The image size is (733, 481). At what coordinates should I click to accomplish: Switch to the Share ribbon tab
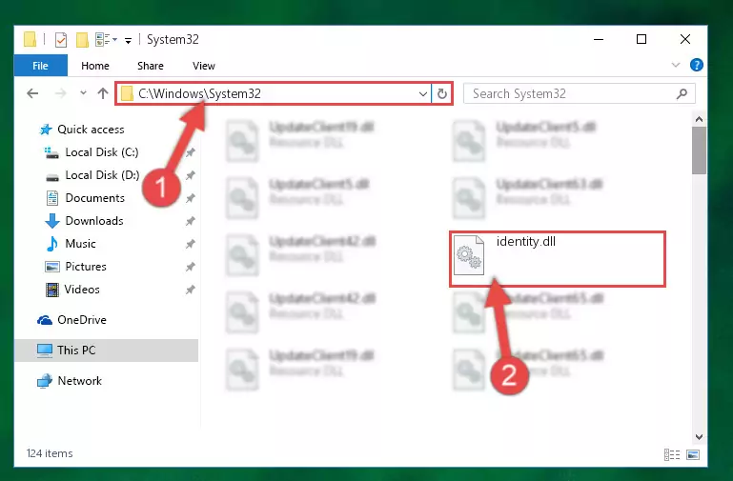pyautogui.click(x=150, y=66)
